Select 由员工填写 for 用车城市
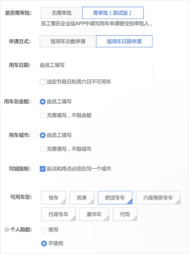Screen dimensions: 189x254 tap(42, 135)
